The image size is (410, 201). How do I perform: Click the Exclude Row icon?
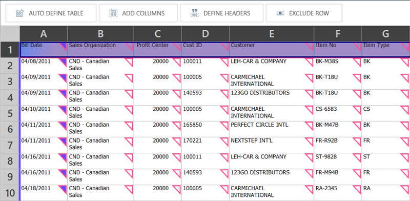click(x=280, y=13)
